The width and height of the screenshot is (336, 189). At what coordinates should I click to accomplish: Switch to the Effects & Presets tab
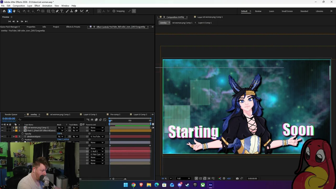pyautogui.click(x=73, y=27)
